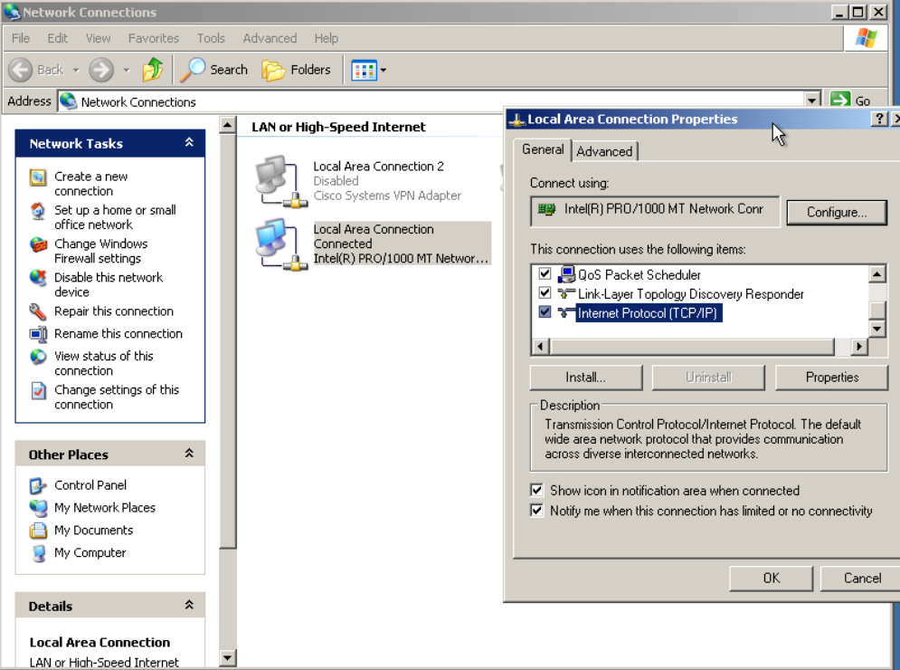Screen dimensions: 900x670
Task: Toggle the Folders pane icon
Action: (273, 70)
